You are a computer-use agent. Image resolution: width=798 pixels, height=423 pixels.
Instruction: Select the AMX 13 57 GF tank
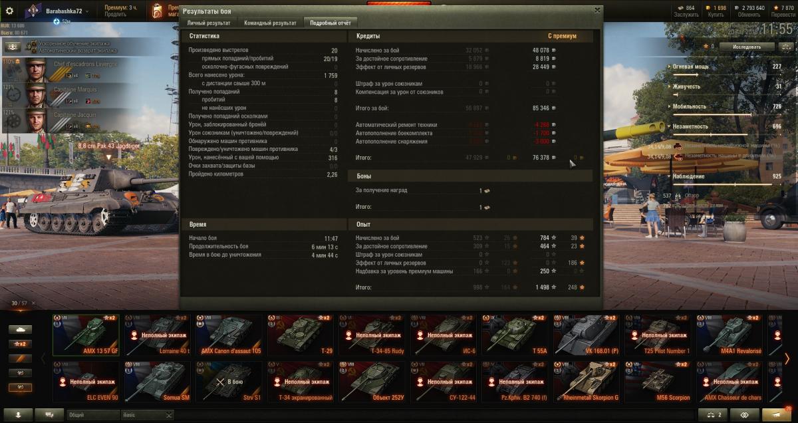pyautogui.click(x=86, y=335)
